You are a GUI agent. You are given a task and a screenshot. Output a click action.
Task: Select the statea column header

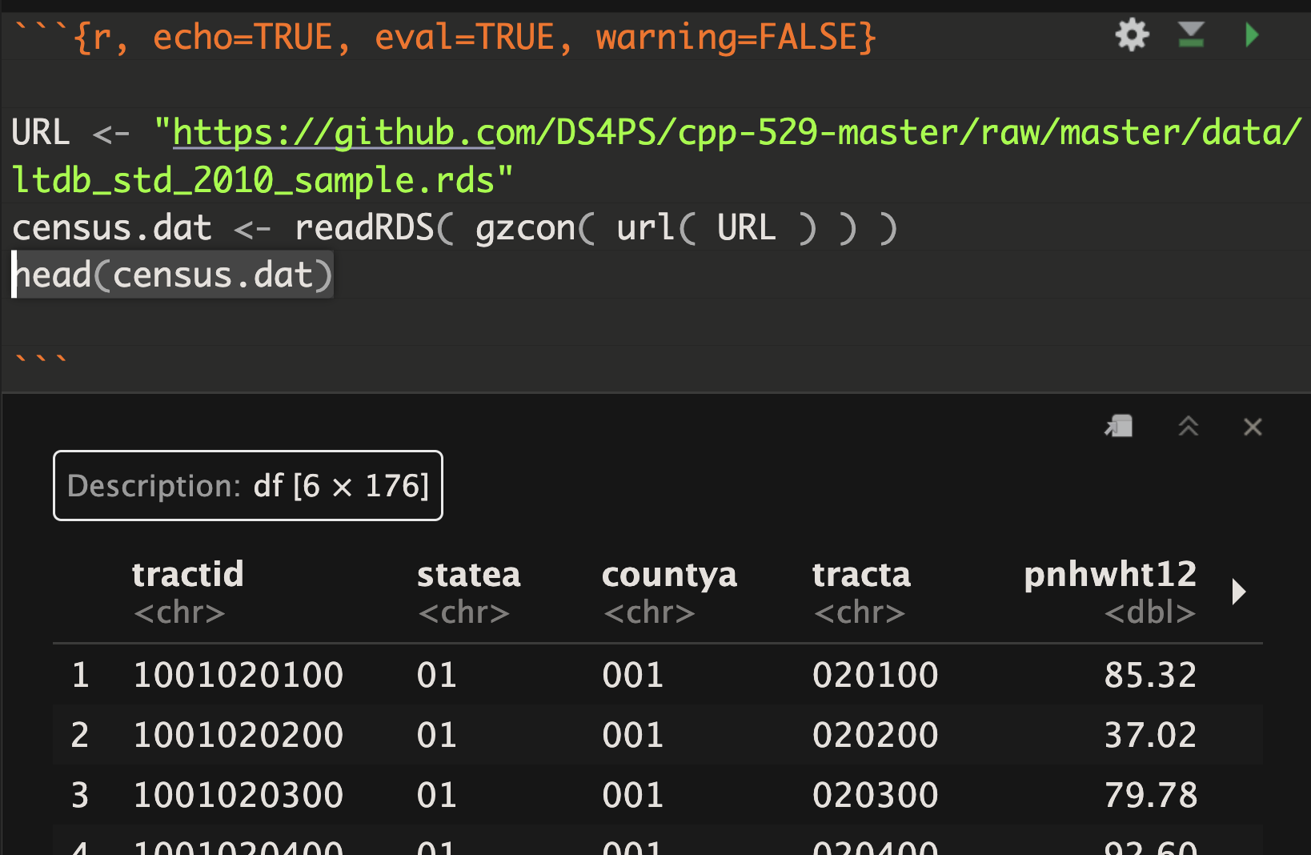point(468,573)
